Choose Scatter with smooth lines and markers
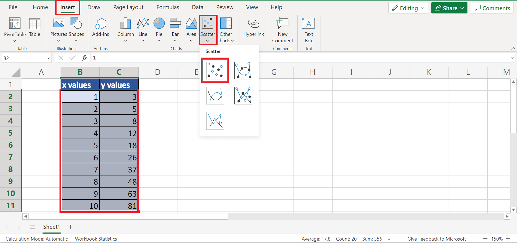Viewport: 517px width, 243px height. [243, 70]
